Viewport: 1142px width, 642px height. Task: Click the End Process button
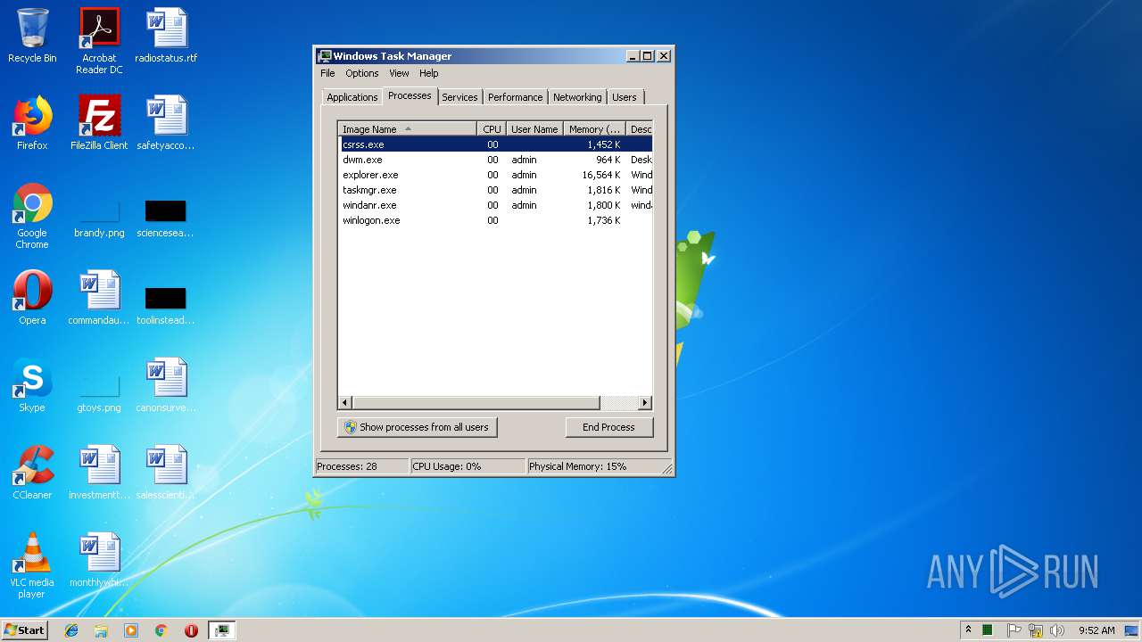pos(608,427)
